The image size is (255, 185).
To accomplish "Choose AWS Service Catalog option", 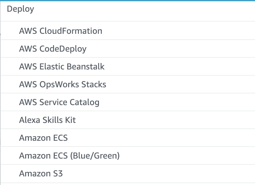I will pyautogui.click(x=59, y=102).
